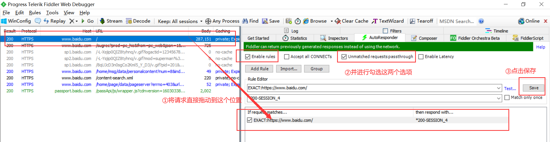The width and height of the screenshot is (550, 142).
Task: Click Clear Cache toolbar button
Action: pos(352,21)
